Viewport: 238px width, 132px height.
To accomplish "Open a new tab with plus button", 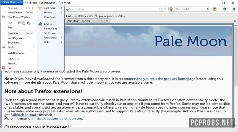I will coord(107,21).
